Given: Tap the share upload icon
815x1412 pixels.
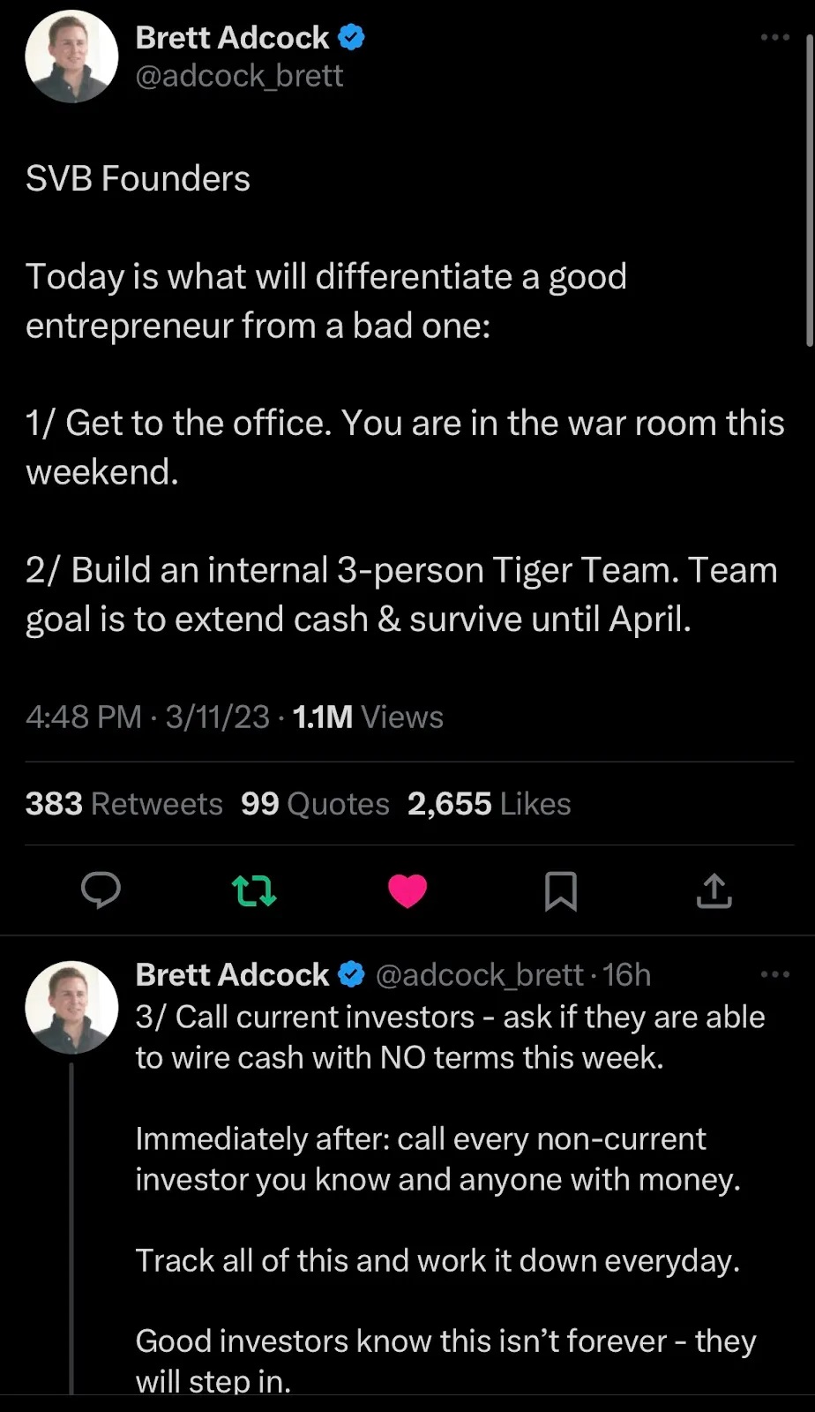Looking at the screenshot, I should point(714,890).
